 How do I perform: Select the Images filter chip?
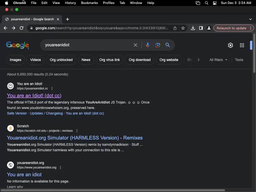click(15, 60)
